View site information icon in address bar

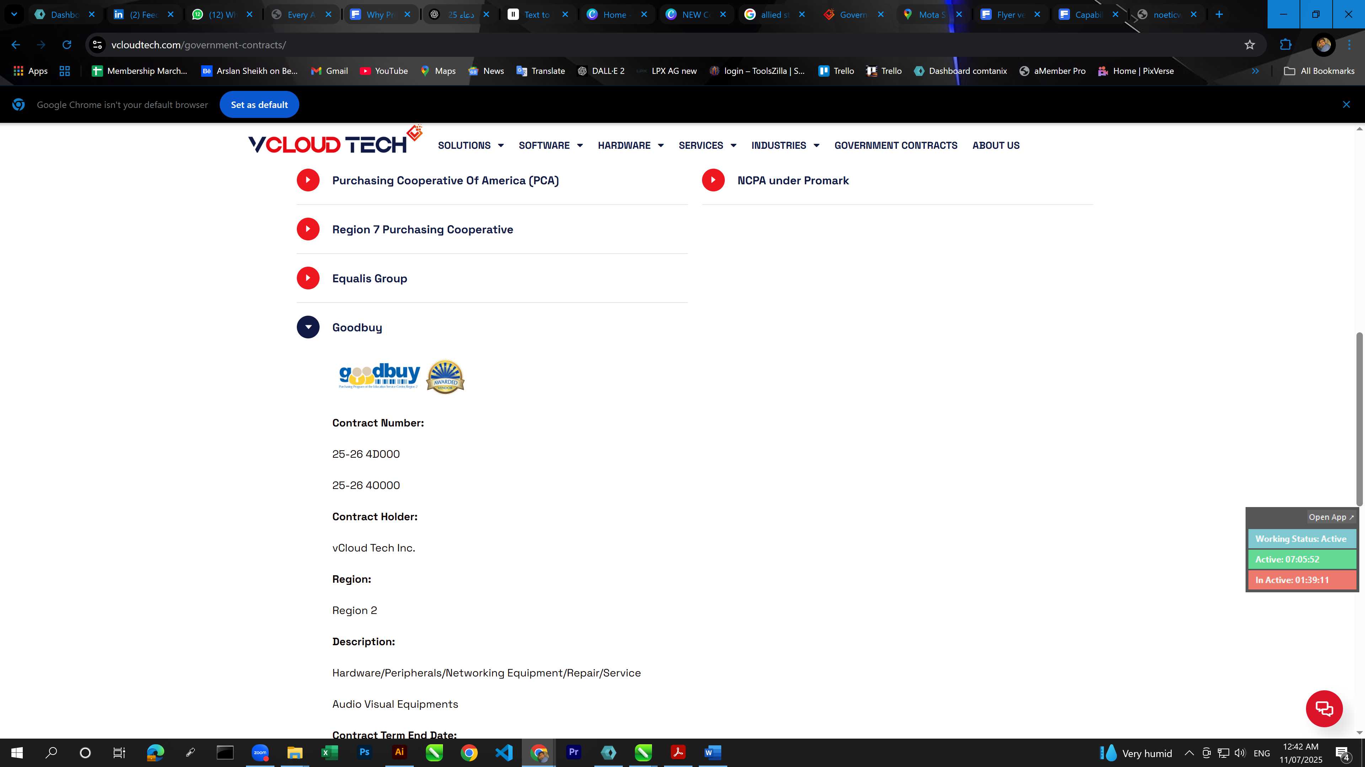point(97,45)
